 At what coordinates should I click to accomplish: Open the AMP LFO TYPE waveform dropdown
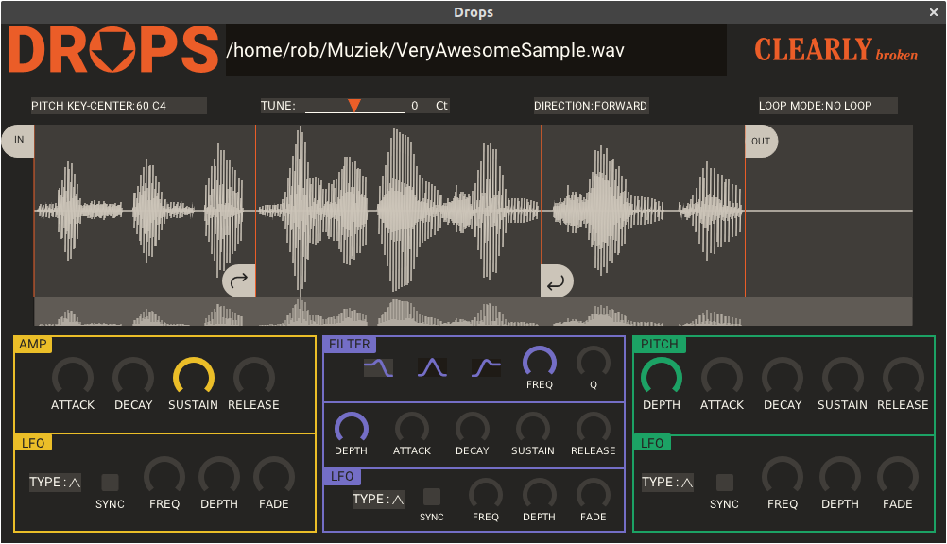55,483
